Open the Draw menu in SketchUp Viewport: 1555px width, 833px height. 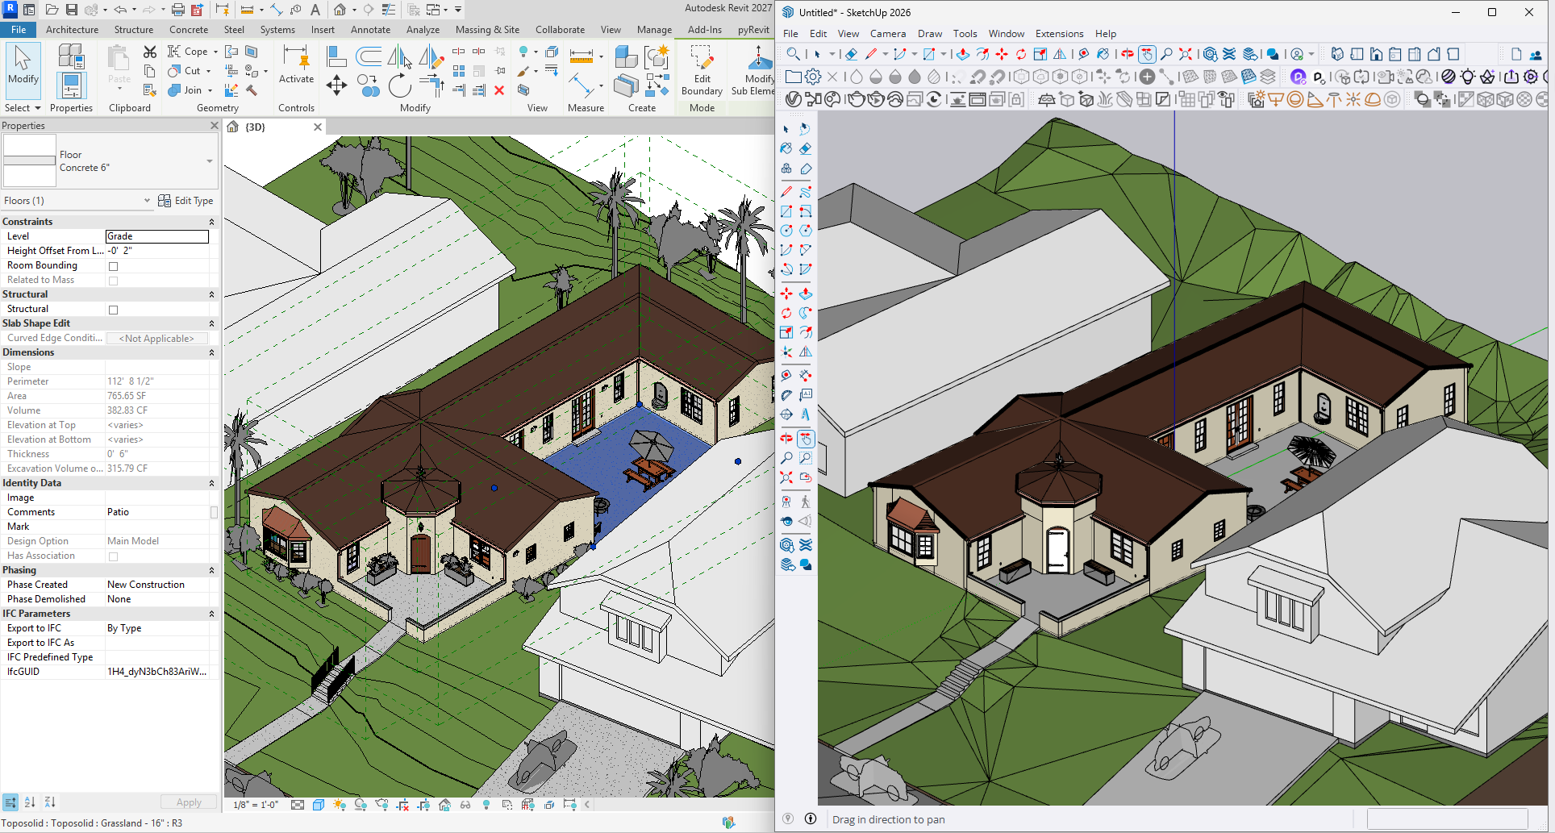pyautogui.click(x=929, y=34)
